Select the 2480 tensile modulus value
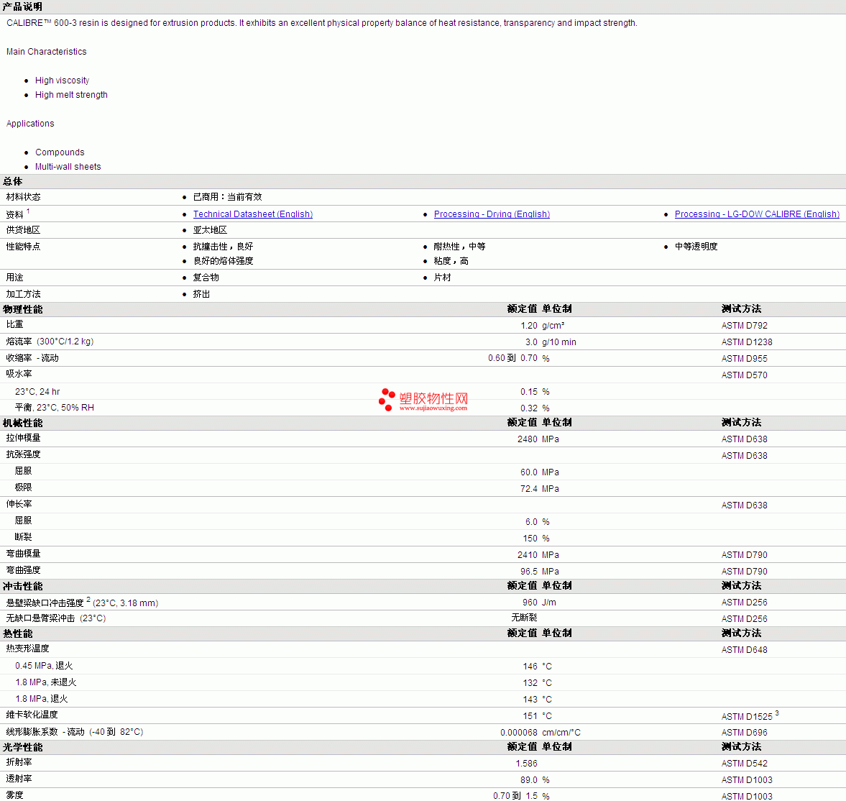The image size is (846, 801). (x=527, y=439)
